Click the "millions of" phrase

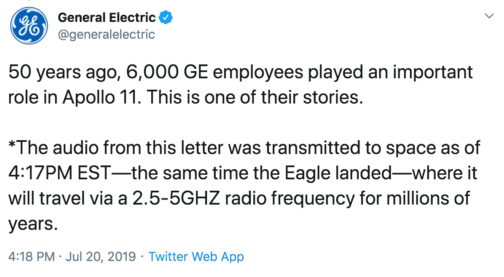(428, 198)
